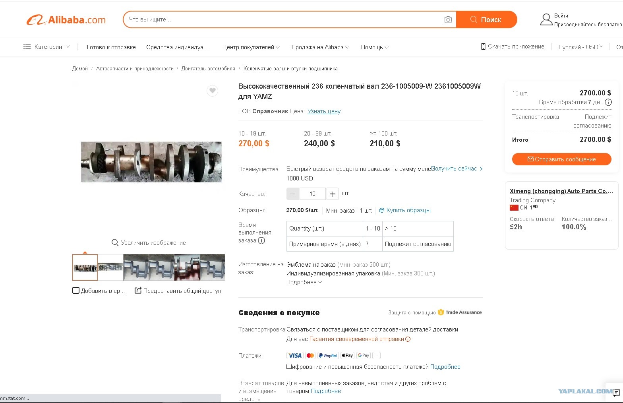This screenshot has height=403, width=623.
Task: Click the Apple Pay payment icon
Action: [x=347, y=355]
